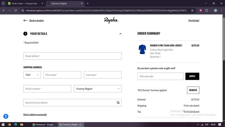Reload the page with the refresh icon
This screenshot has height=127, width=225.
click(15, 11)
